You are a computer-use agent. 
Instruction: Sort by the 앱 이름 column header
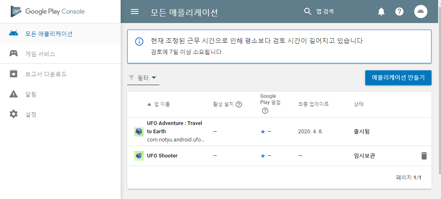pos(162,104)
